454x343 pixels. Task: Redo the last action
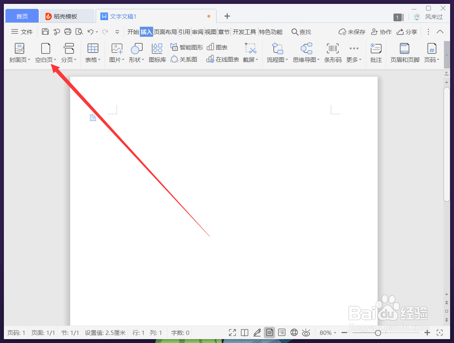(105, 31)
